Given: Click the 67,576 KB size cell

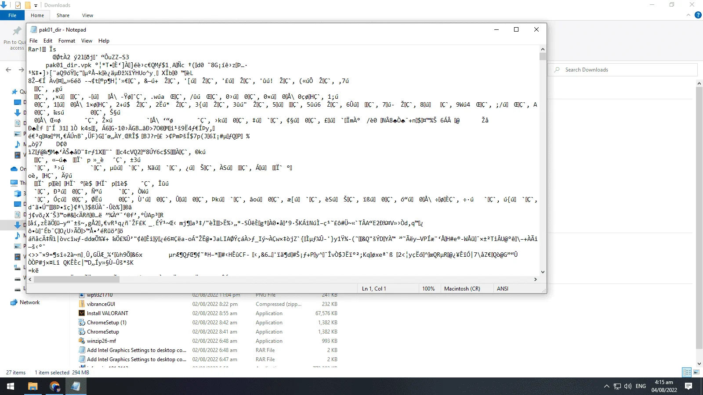Looking at the screenshot, I should point(326,313).
